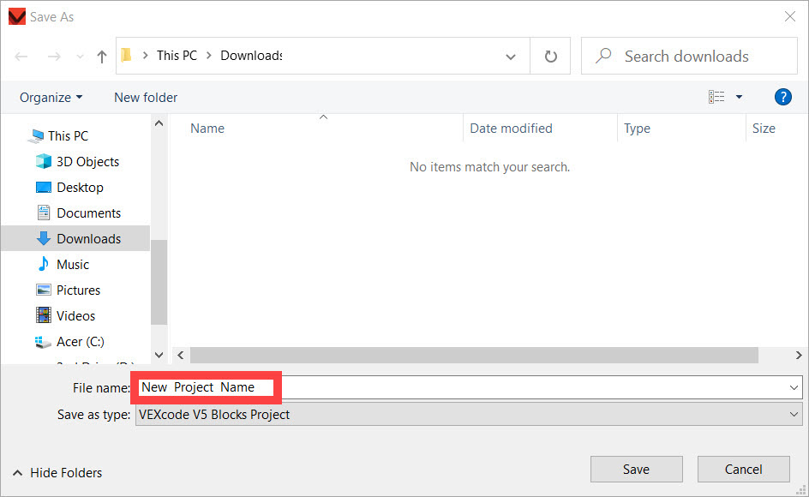Image resolution: width=809 pixels, height=497 pixels.
Task: Click horizontal scrollbar right arrow
Action: coord(798,355)
